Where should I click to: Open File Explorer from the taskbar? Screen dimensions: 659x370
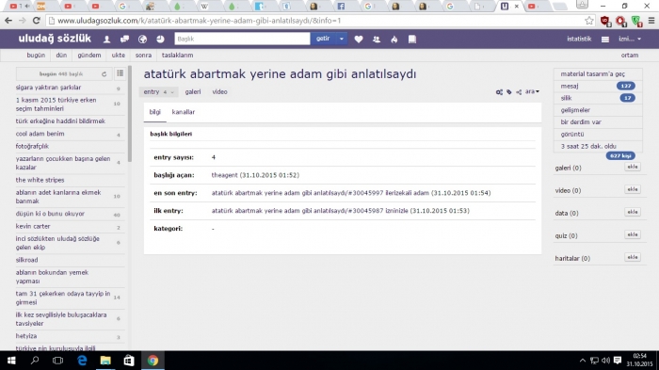(105, 361)
